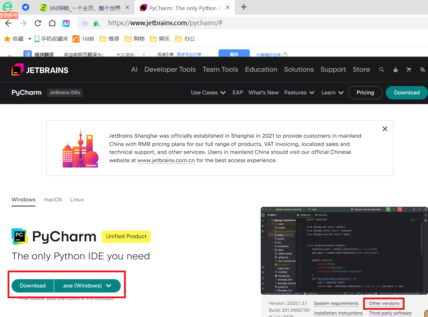
Task: Open the 推荐 bookmark folder
Action: (110, 39)
